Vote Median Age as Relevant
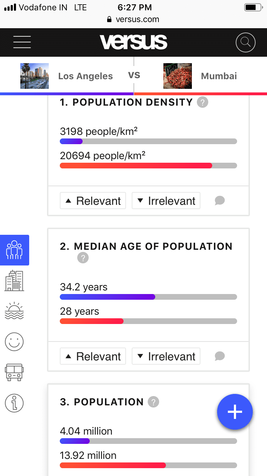267x476 pixels. coord(93,356)
